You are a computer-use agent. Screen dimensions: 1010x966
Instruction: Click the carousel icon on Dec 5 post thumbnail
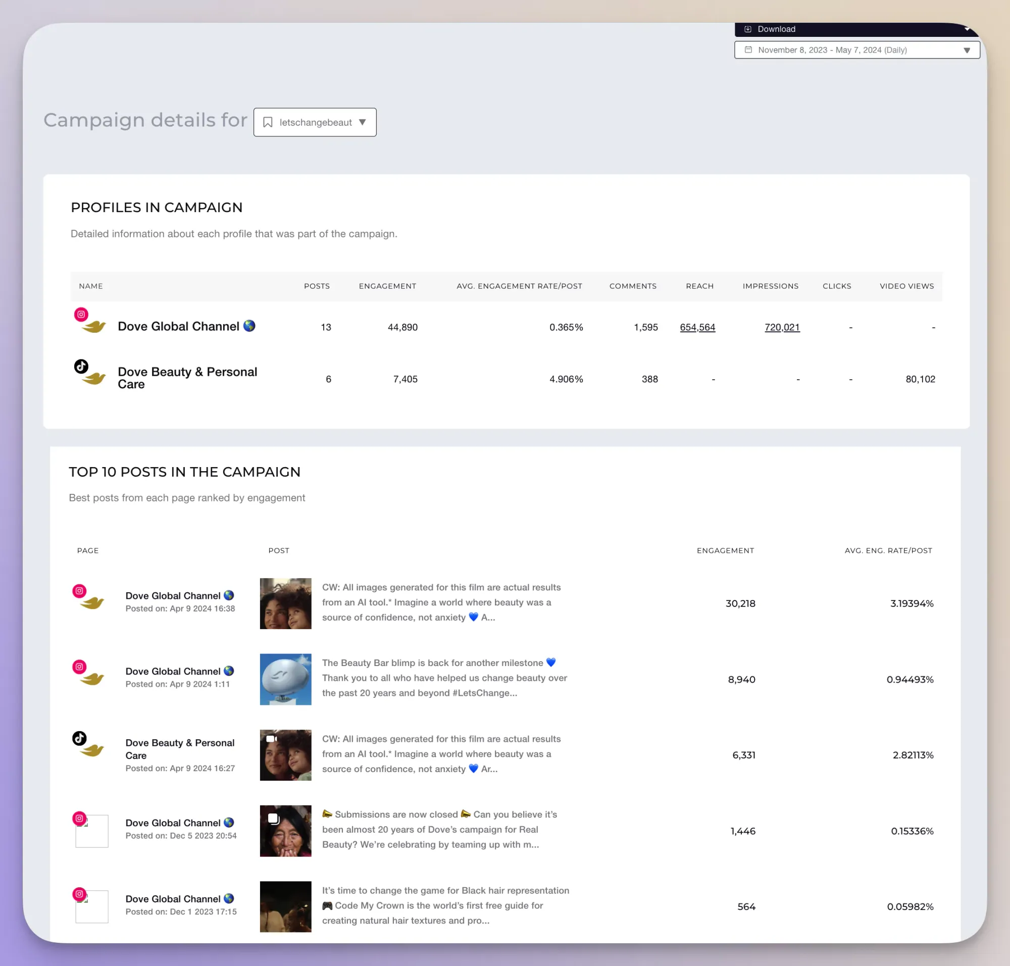273,818
